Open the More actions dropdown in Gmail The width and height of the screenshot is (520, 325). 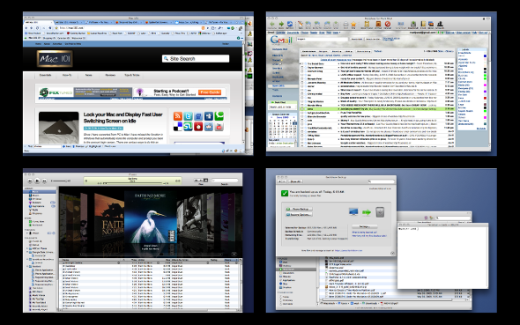tap(363, 51)
